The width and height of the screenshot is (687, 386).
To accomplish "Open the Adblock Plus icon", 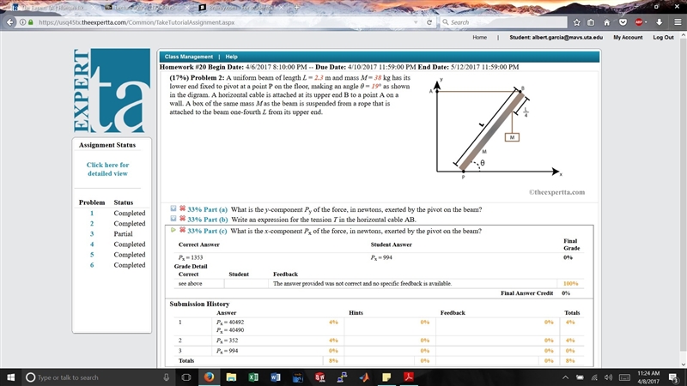I will [x=639, y=22].
